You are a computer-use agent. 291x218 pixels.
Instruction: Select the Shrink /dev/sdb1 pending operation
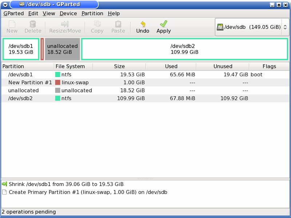[66, 184]
